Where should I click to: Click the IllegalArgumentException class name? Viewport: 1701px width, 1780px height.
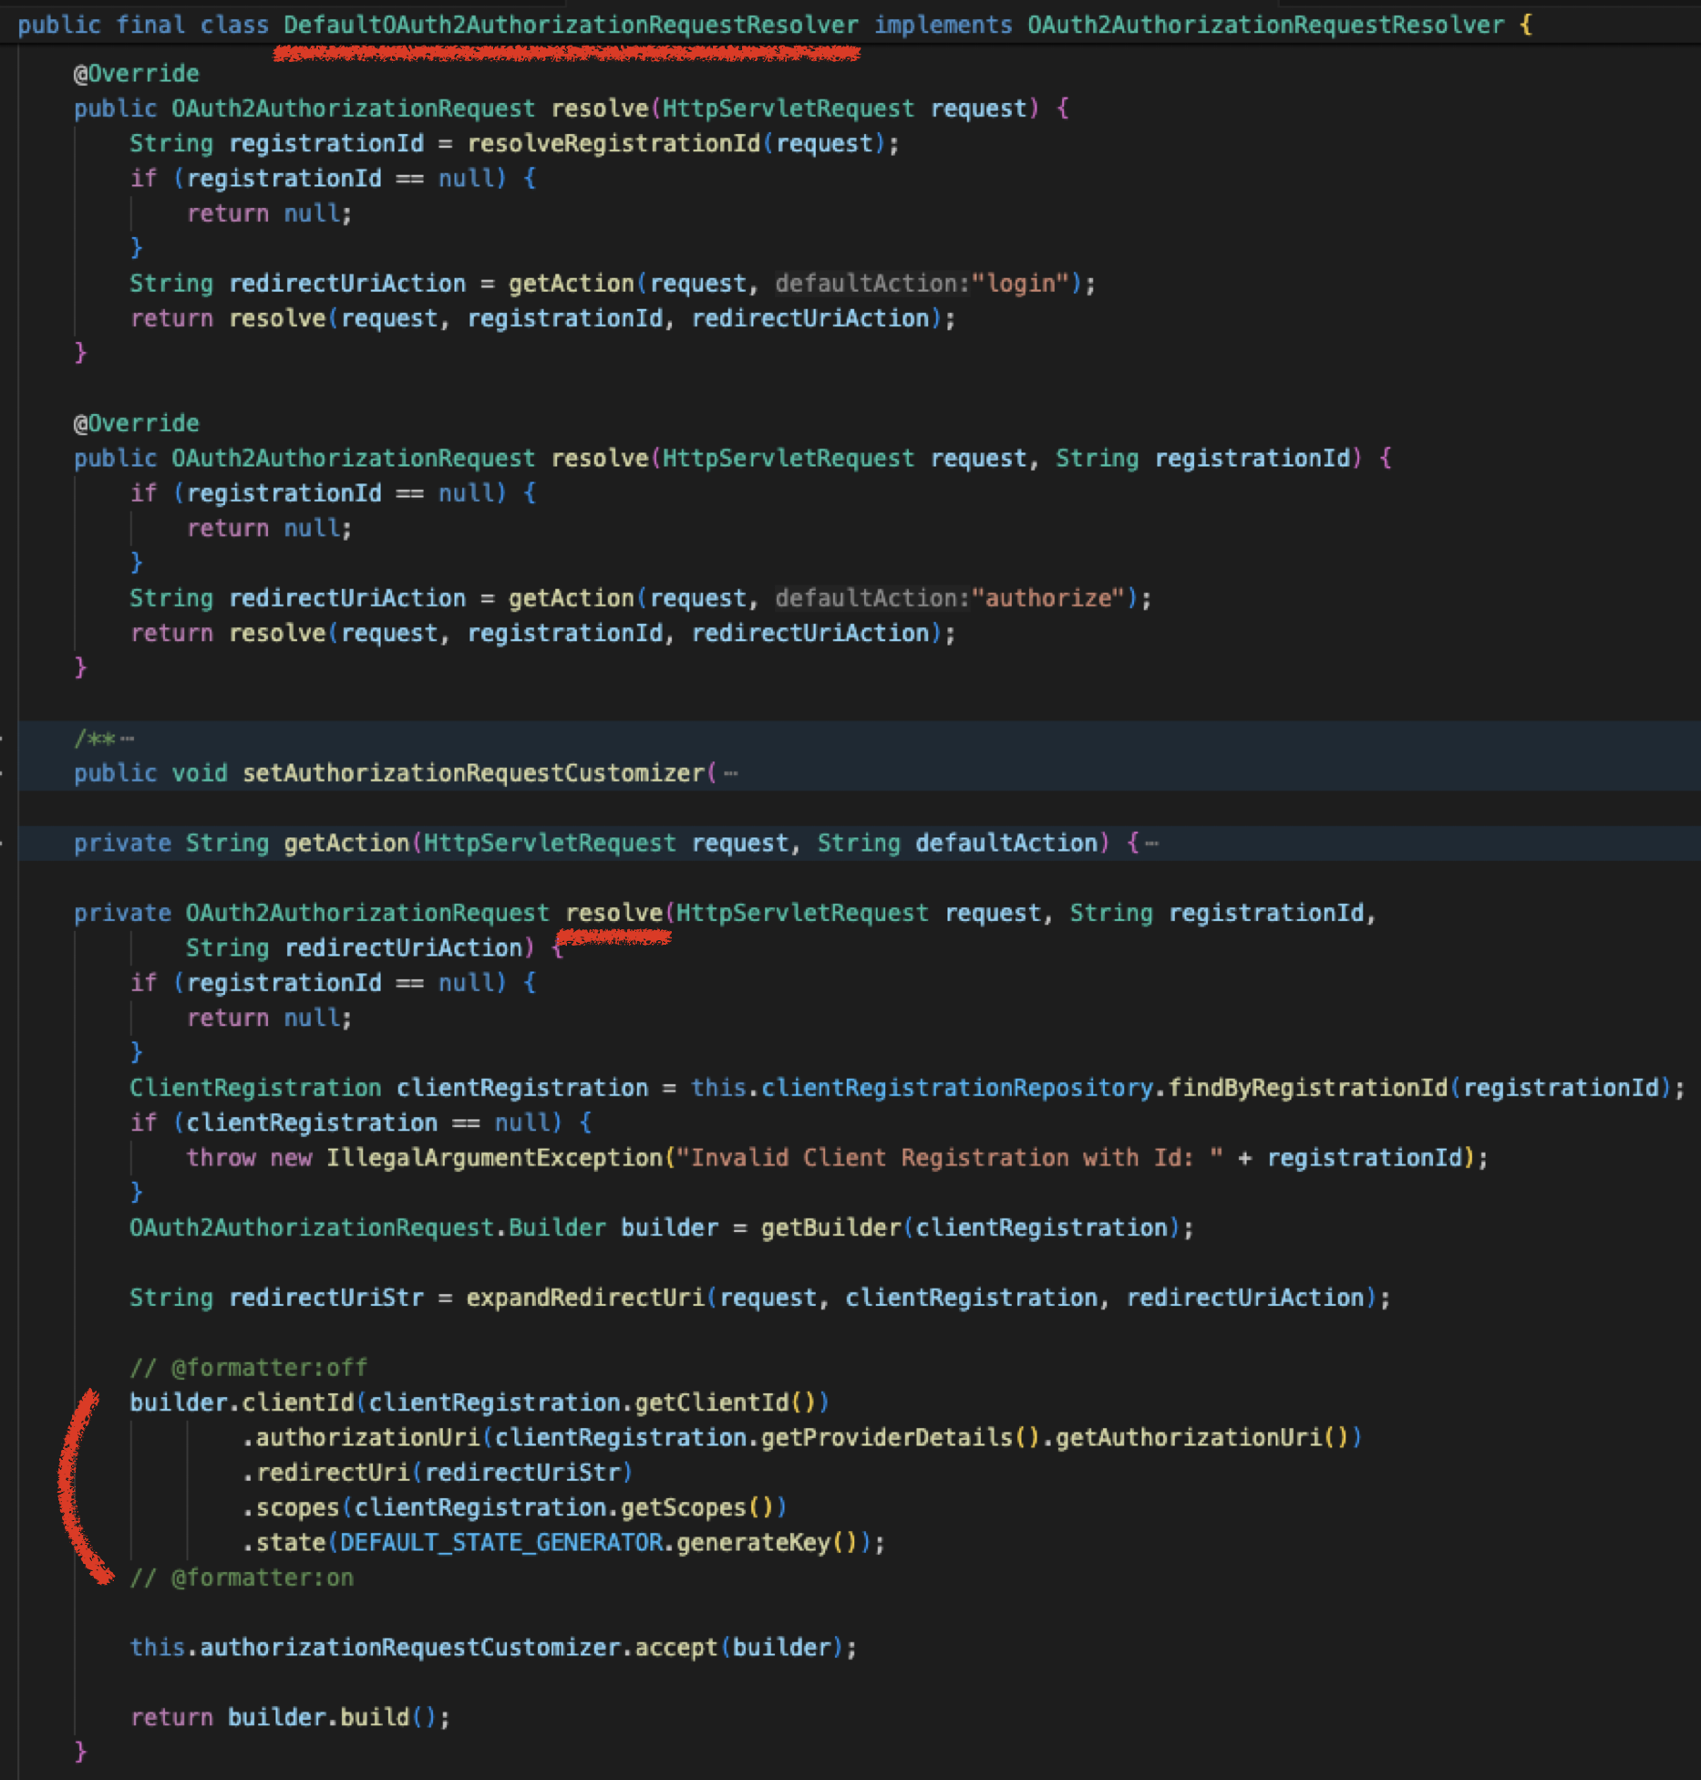[x=494, y=1158]
